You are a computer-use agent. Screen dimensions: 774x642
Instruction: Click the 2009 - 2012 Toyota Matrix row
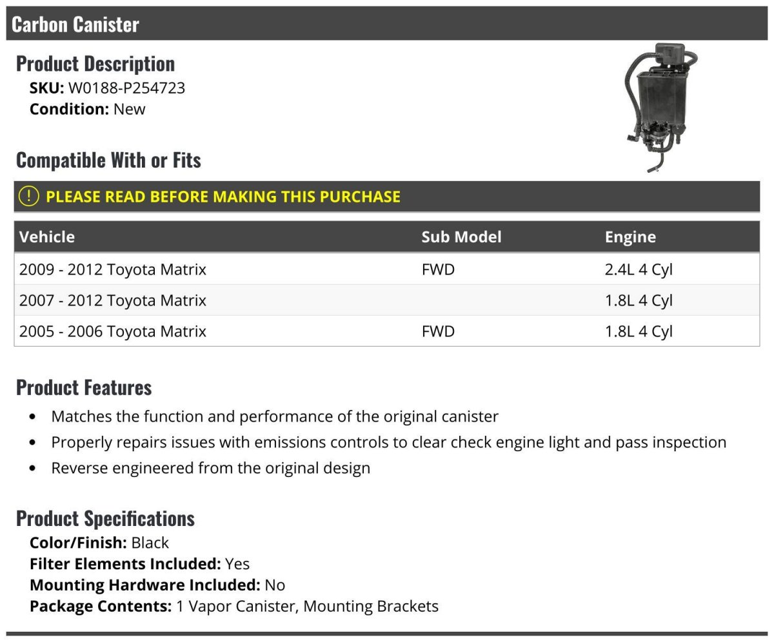(x=113, y=269)
